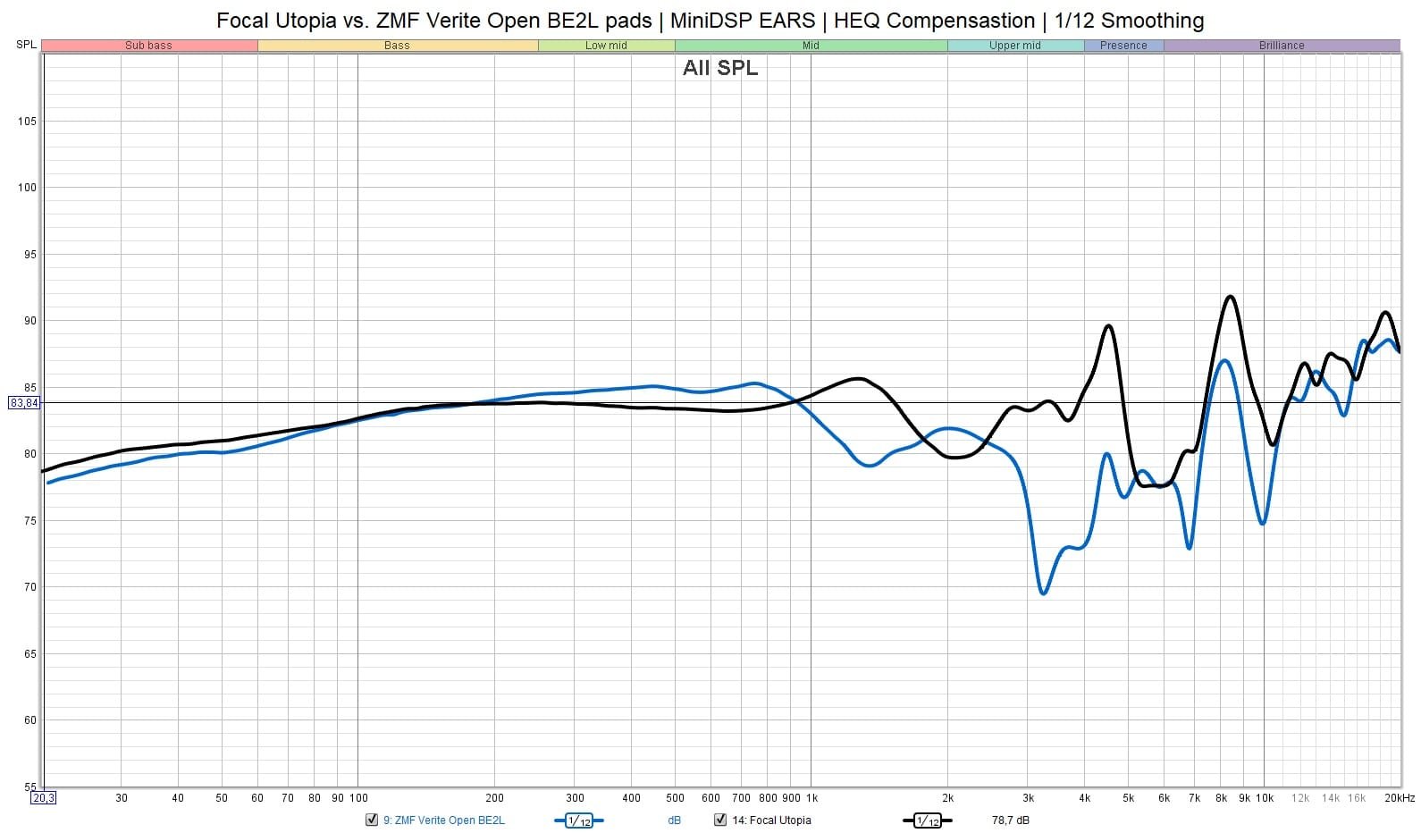Image resolution: width=1421 pixels, height=833 pixels.
Task: Click the black 1/12 smoothing icon
Action: [927, 820]
